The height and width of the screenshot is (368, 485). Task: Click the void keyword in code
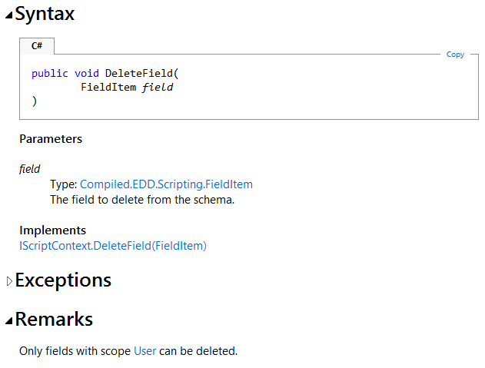[x=88, y=74]
